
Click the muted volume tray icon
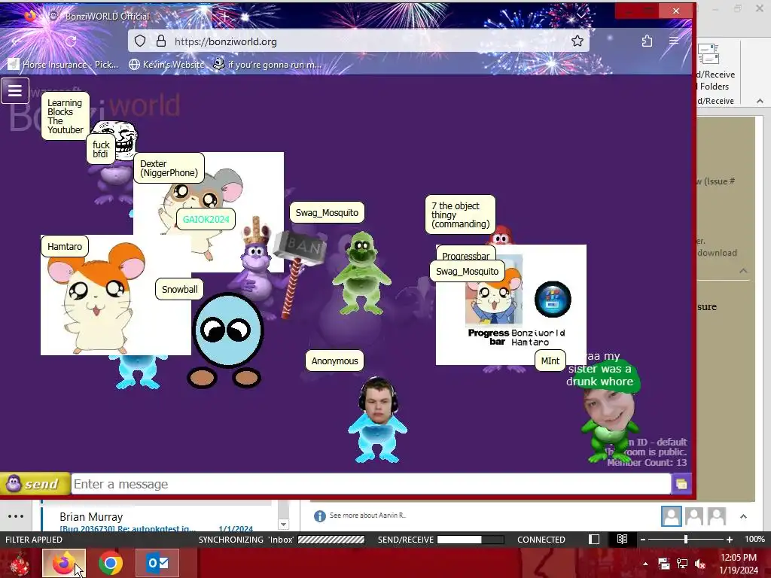699,564
